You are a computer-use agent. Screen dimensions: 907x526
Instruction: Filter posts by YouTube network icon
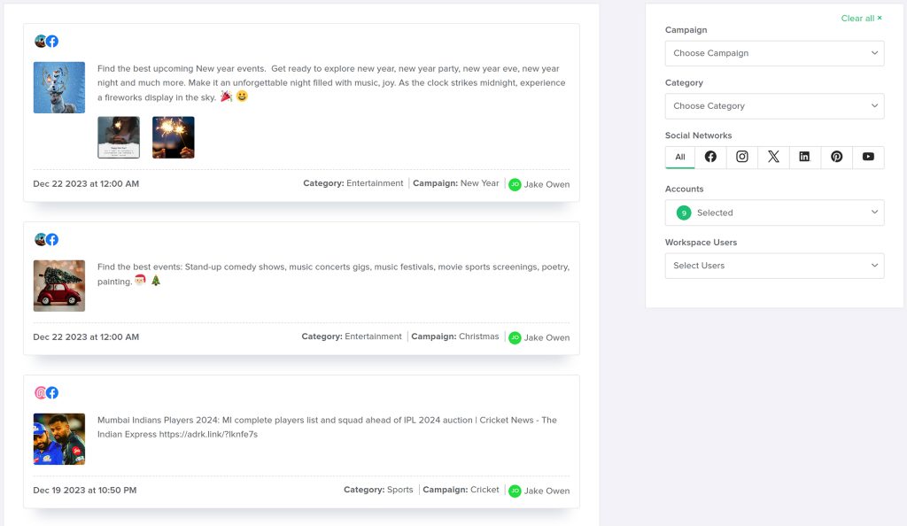(x=868, y=157)
